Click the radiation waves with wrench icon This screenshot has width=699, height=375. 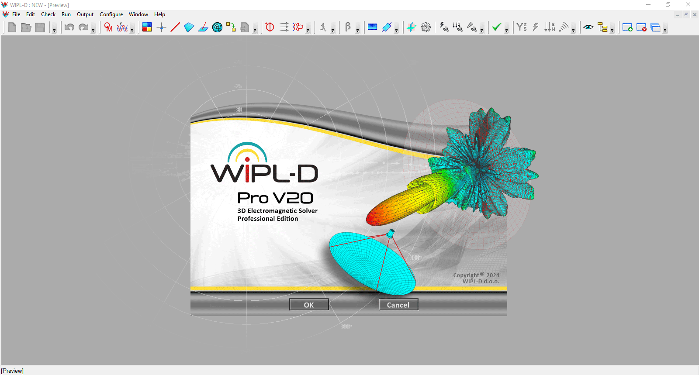[x=472, y=28]
